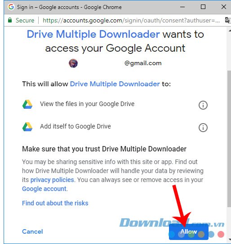This screenshot has height=244, width=231.
Task: Click the Cancel link
Action: (x=32, y=231)
